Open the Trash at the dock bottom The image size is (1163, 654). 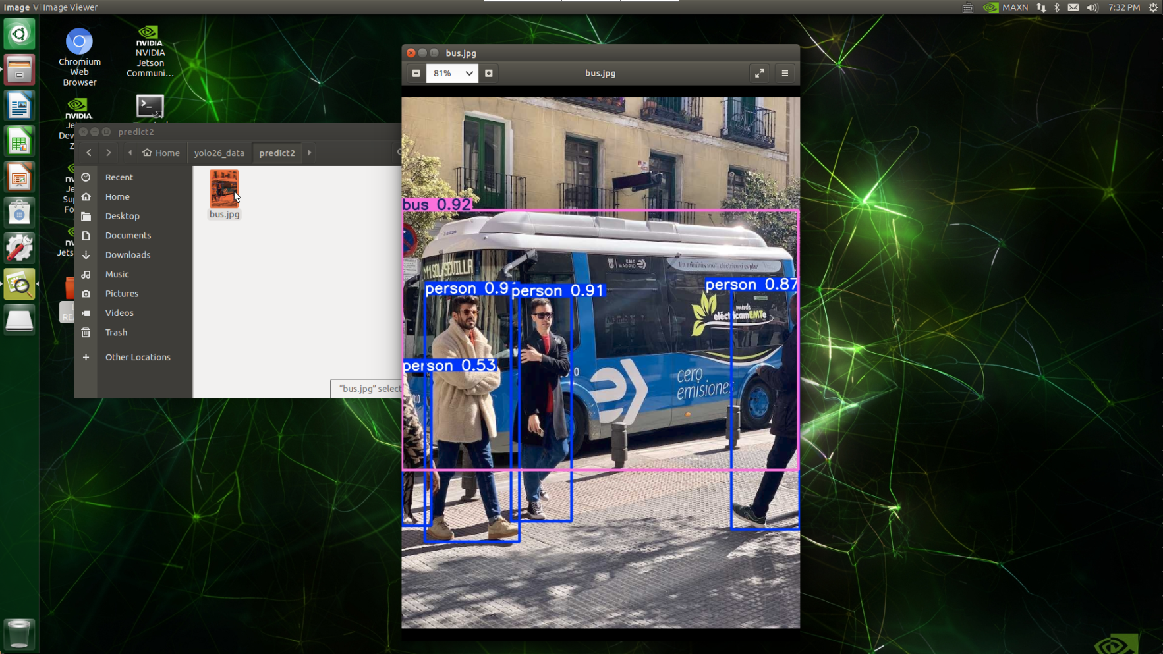19,634
